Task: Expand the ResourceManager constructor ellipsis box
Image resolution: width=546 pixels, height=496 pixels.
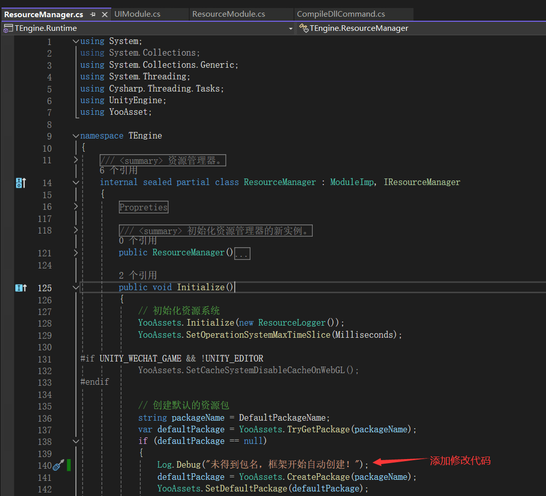Action: (242, 253)
